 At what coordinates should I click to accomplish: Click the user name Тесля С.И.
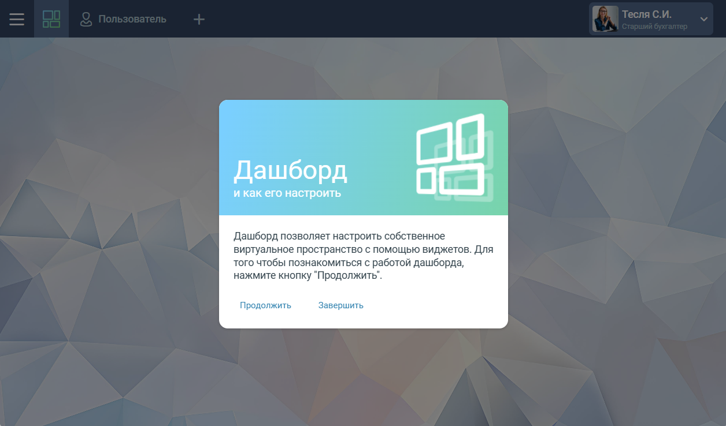click(646, 14)
